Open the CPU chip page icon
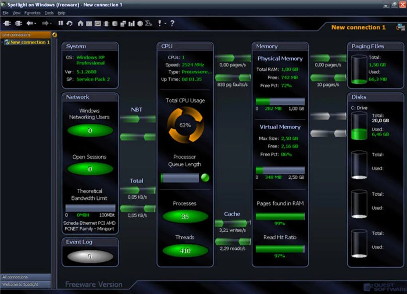The height and width of the screenshot is (294, 407). [106, 24]
